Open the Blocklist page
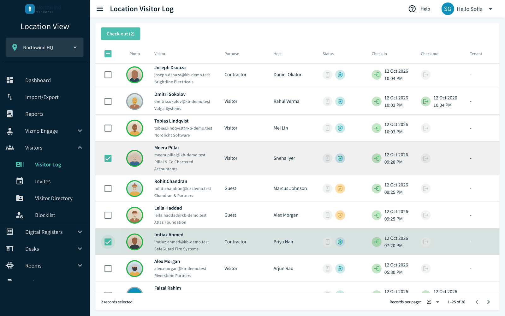Screen dimensions: 505x316 [45, 215]
